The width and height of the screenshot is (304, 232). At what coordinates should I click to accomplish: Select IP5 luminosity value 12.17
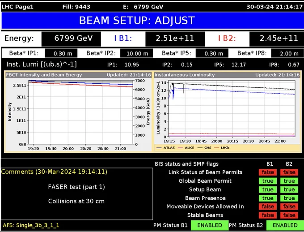[x=238, y=64]
